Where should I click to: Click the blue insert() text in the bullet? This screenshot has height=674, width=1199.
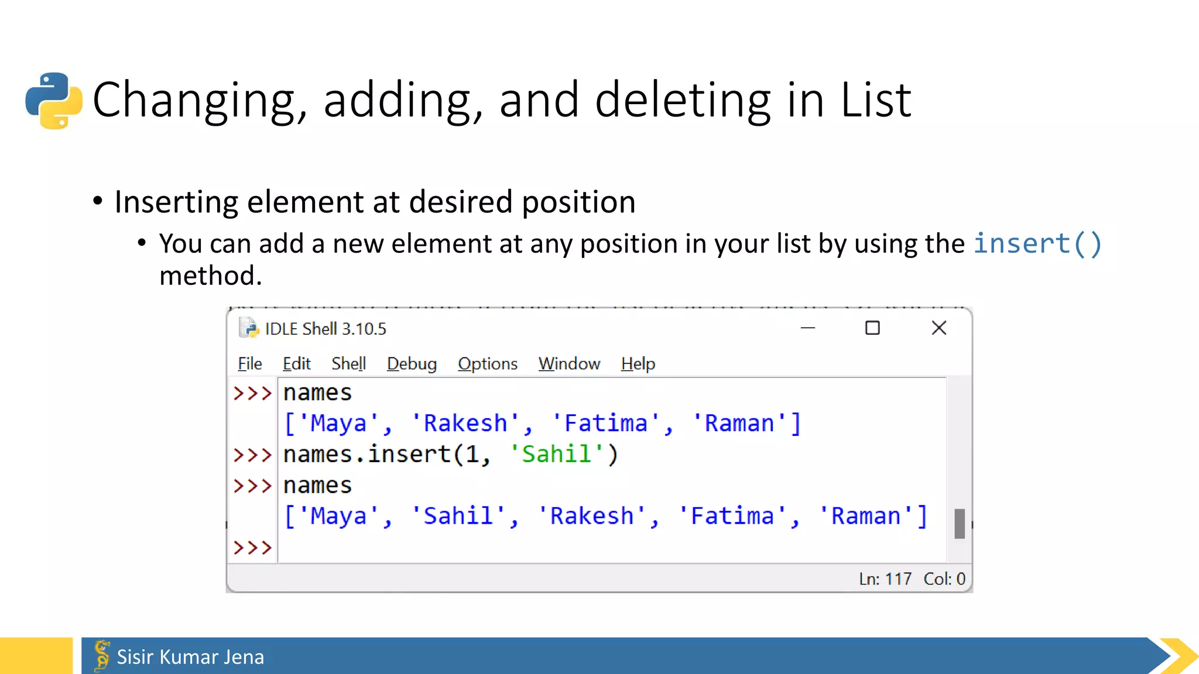coord(1038,243)
